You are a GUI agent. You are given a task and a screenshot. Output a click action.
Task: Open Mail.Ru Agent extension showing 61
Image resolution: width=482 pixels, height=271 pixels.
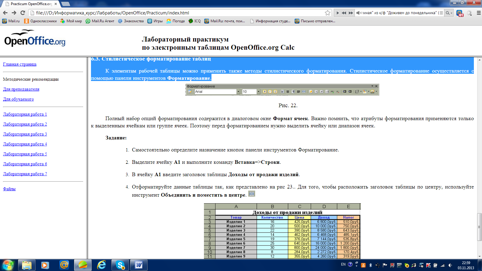coord(460,13)
